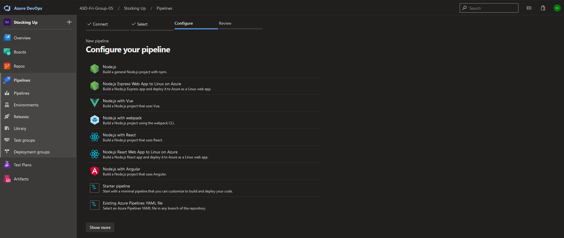Click the Stocking Up project name
The height and width of the screenshot is (238, 564).
(26, 22)
